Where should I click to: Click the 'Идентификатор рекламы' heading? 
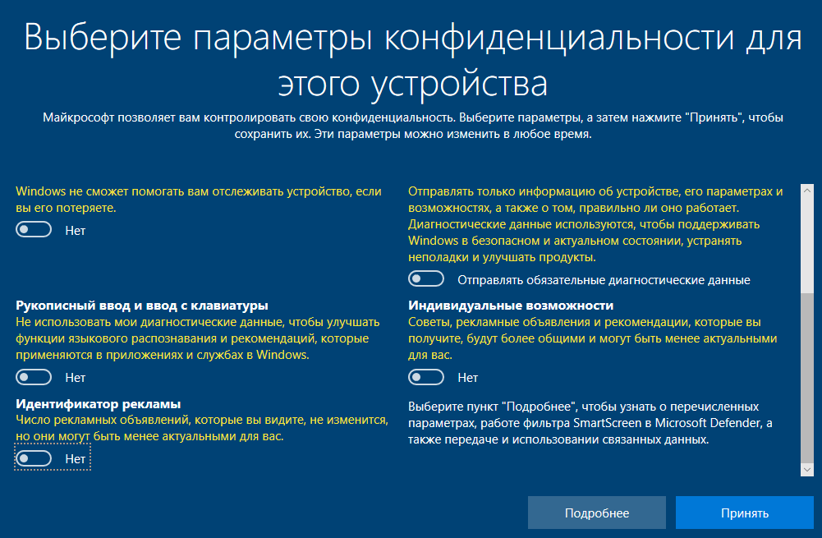pyautogui.click(x=98, y=404)
